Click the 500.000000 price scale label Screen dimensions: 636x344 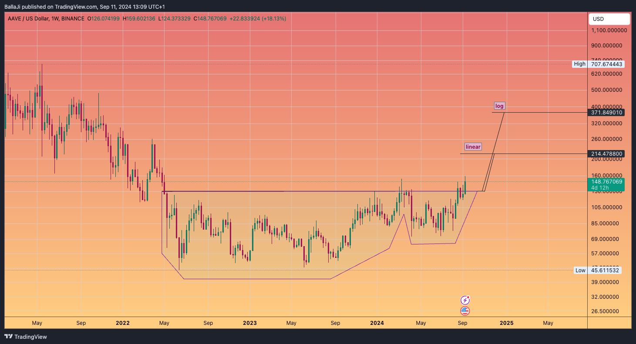(x=606, y=90)
